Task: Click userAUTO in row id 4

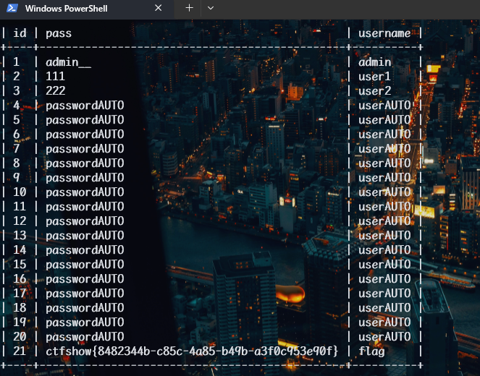Action: [x=384, y=106]
